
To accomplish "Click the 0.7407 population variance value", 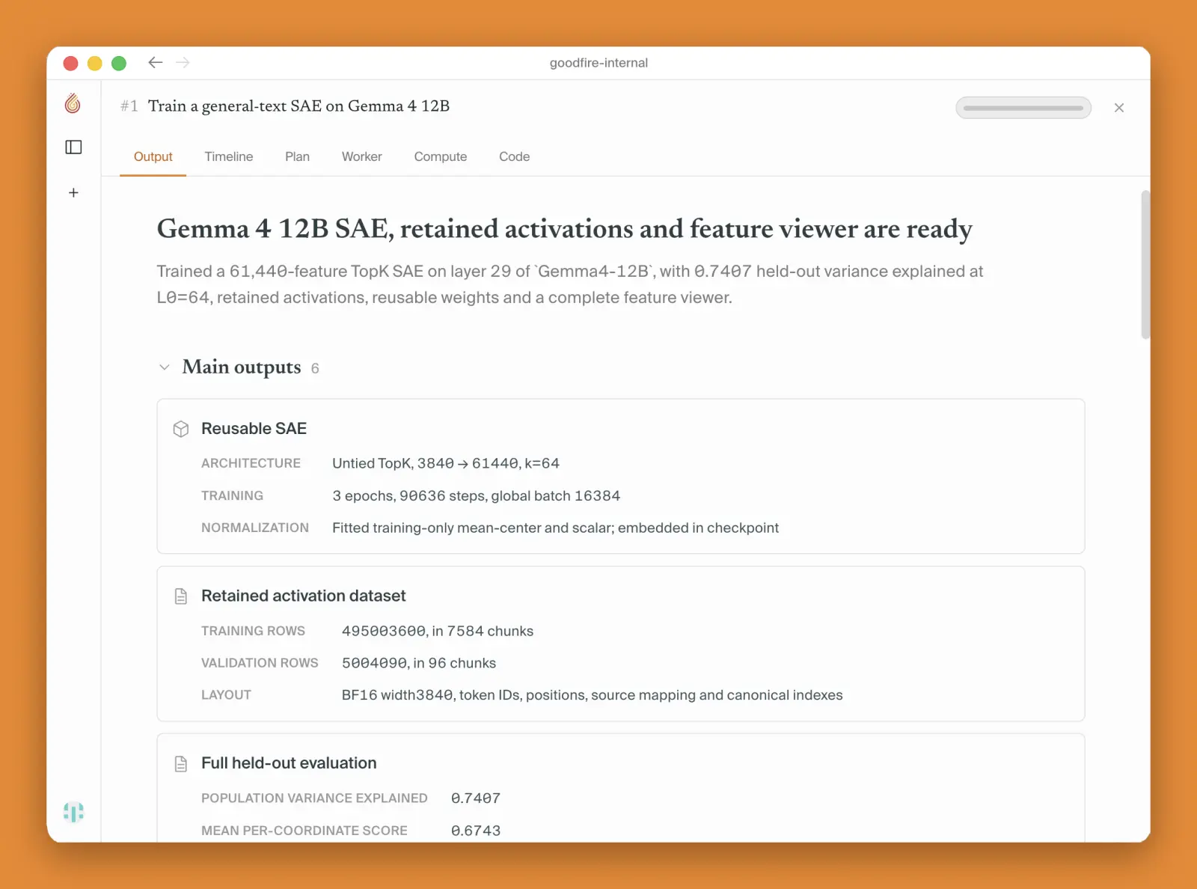I will (476, 798).
